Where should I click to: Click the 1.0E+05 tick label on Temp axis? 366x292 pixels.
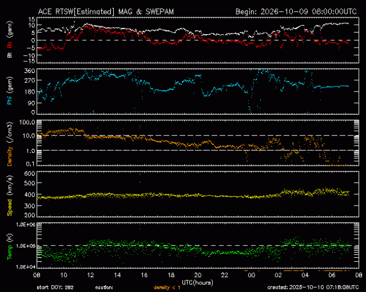(x=26, y=246)
